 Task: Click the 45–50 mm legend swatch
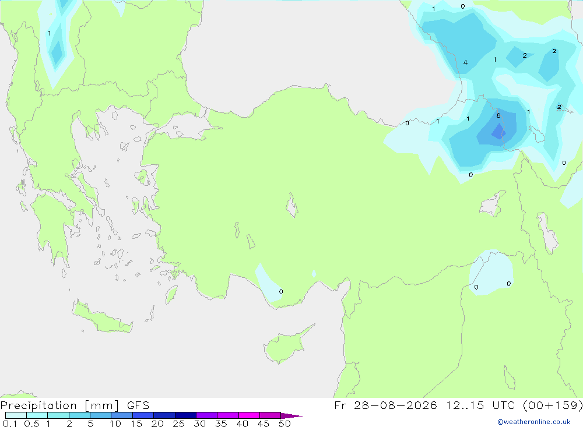coord(271,415)
